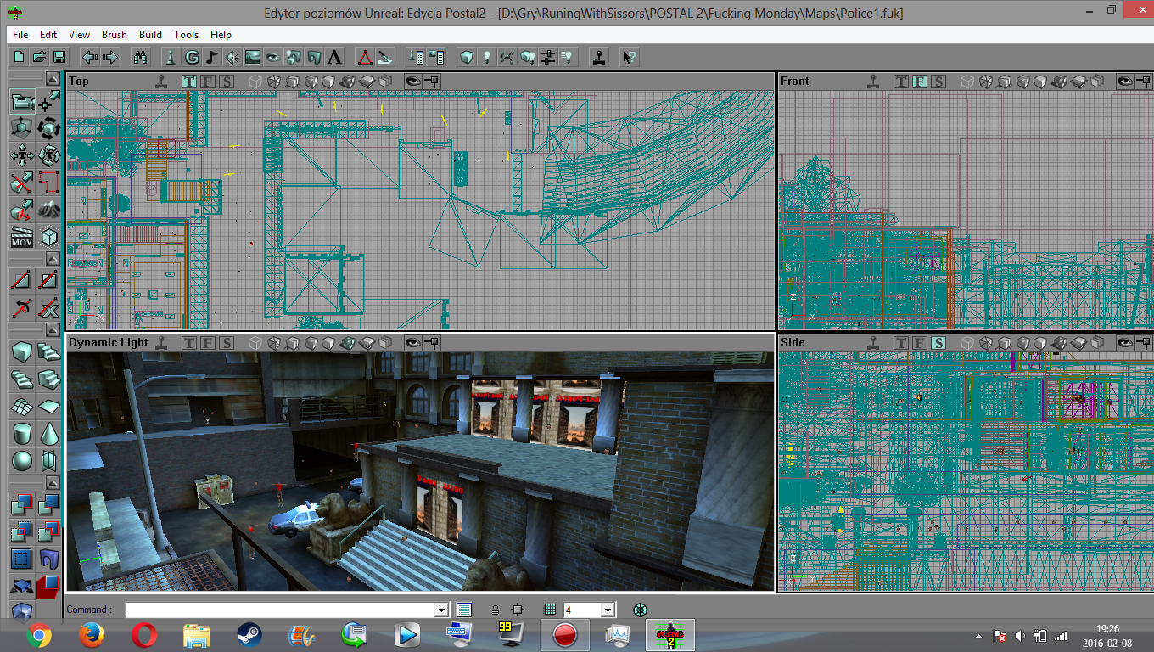Open the Sound browser speaker icon
The height and width of the screenshot is (652, 1154).
[x=232, y=57]
